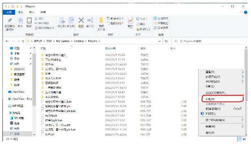251x148 pixels.
Task: Click the Search Players input box
Action: tap(209, 41)
